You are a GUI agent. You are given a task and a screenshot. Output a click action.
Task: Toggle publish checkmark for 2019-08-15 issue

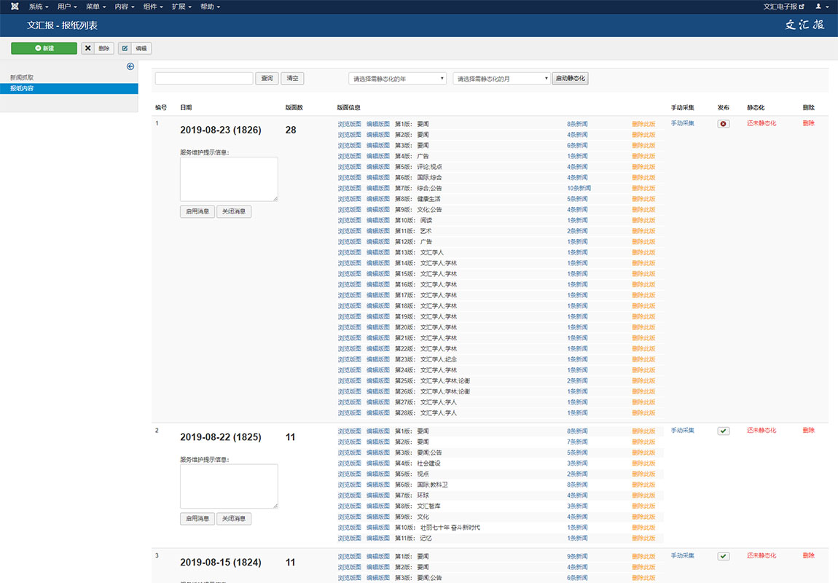pos(723,556)
